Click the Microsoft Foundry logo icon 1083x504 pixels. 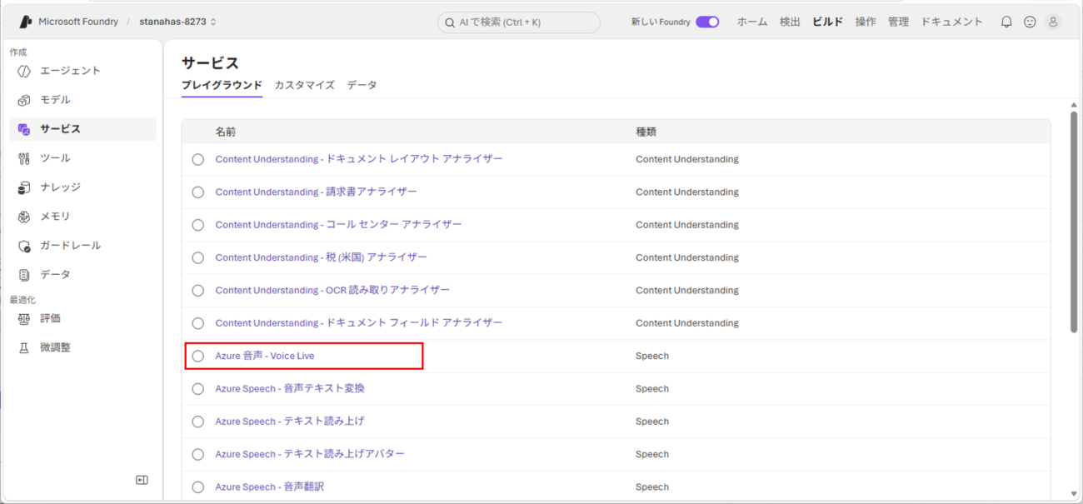pyautogui.click(x=25, y=22)
